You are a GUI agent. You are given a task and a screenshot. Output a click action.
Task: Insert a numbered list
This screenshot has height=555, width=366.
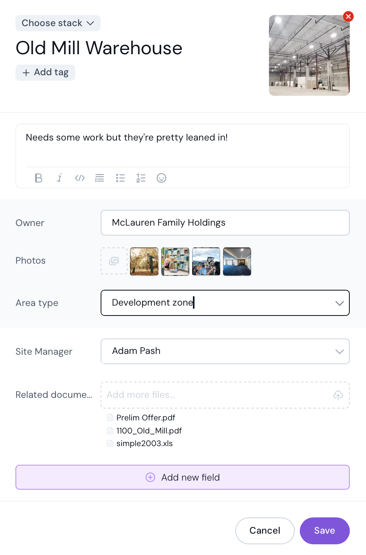[x=141, y=178]
